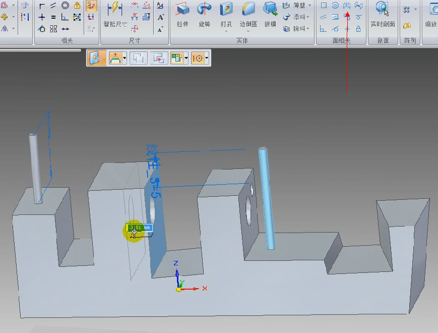This screenshot has height=333, width=438.
Task: Select the blue cylinder pin in model
Action: [x=267, y=198]
